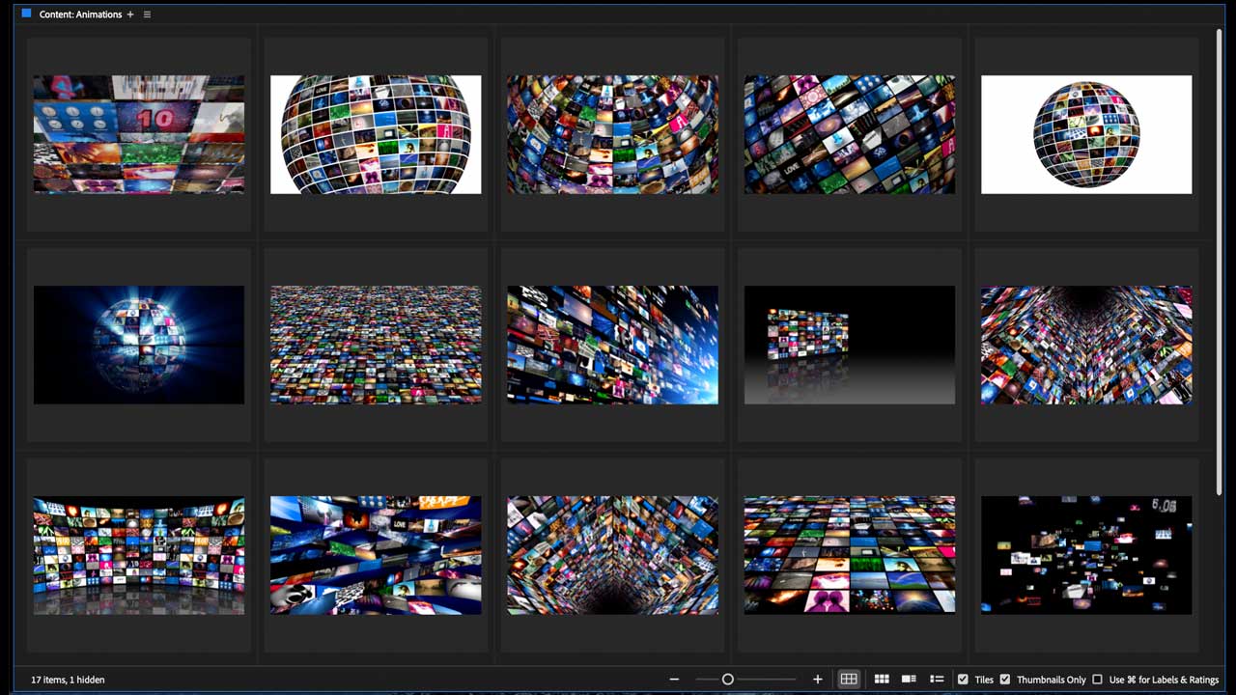Image resolution: width=1236 pixels, height=695 pixels.
Task: Uncheck the Tiles checkbox
Action: click(x=963, y=680)
